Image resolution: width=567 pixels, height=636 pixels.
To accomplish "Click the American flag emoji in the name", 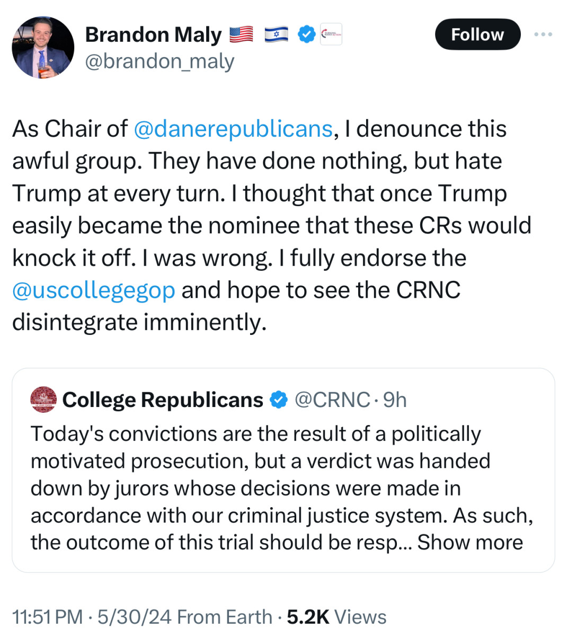I will tap(241, 33).
